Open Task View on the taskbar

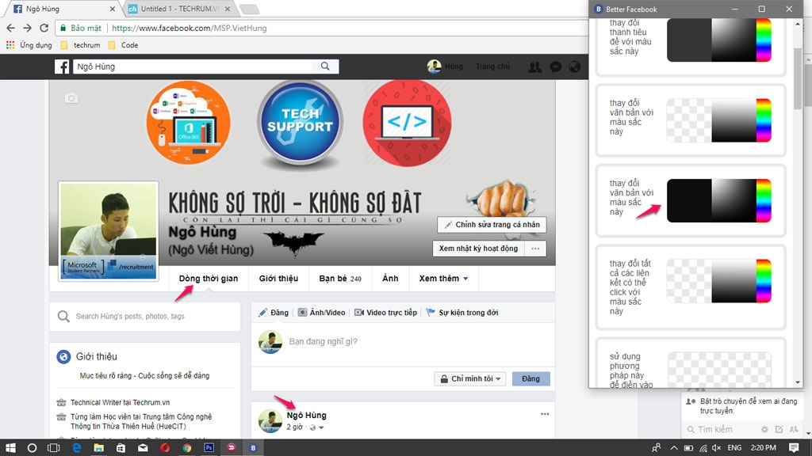(53, 448)
